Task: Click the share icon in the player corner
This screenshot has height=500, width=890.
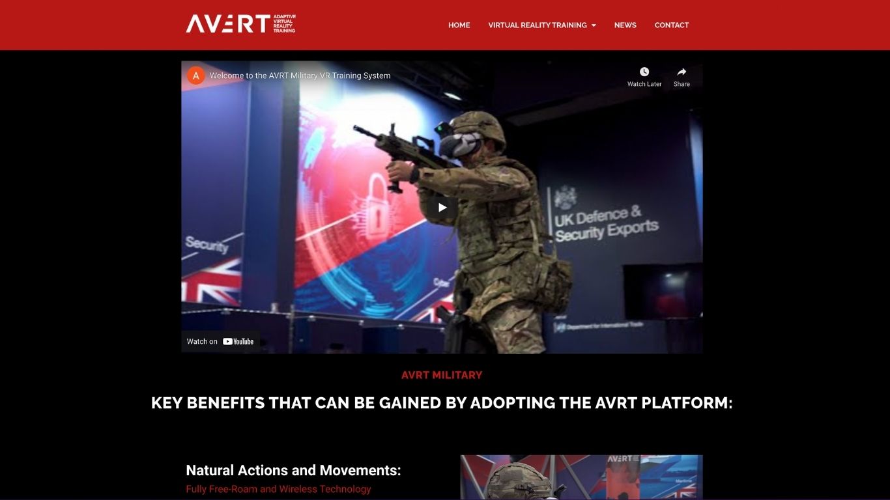Action: pos(681,72)
